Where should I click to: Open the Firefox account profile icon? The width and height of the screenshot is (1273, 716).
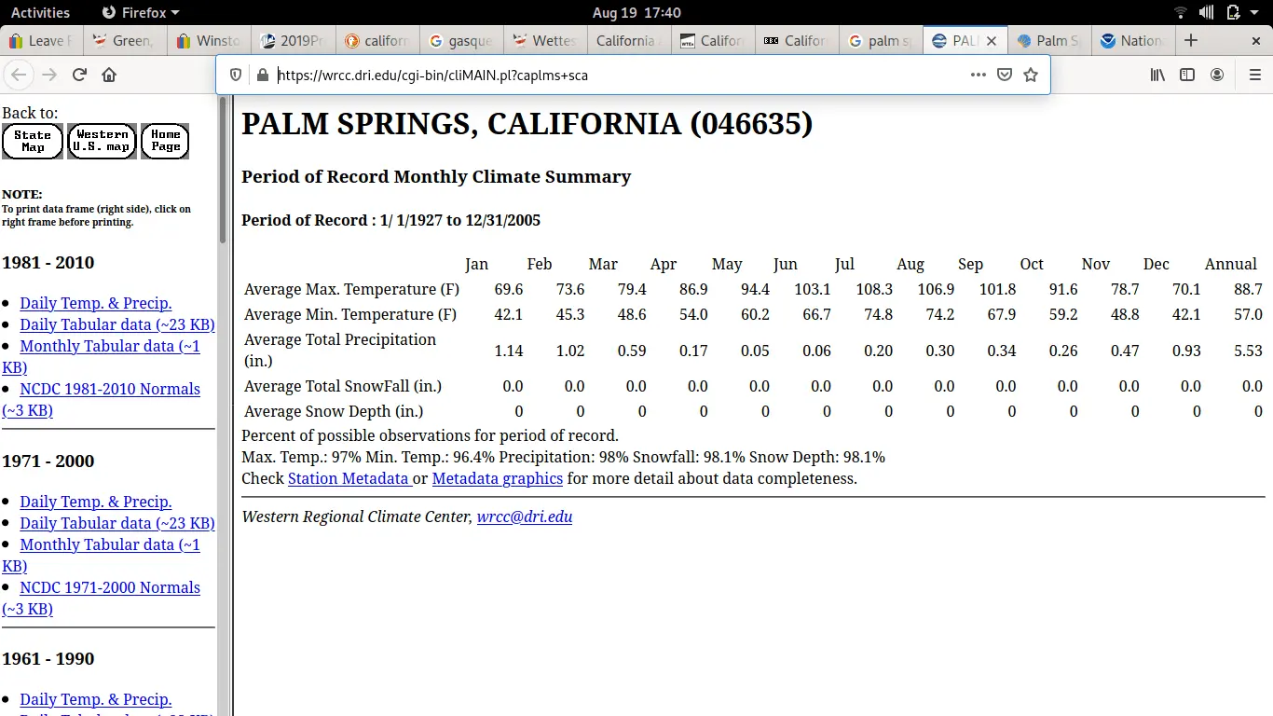click(1217, 75)
